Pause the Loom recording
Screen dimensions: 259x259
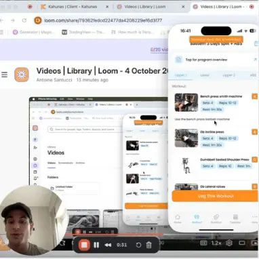point(96,245)
